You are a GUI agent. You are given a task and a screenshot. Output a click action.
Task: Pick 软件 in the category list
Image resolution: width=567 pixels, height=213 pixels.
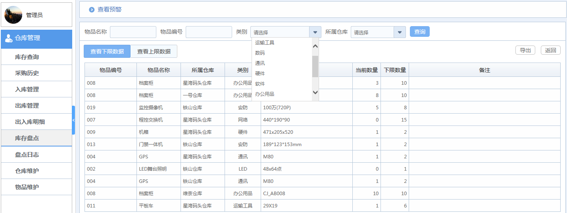[260, 84]
